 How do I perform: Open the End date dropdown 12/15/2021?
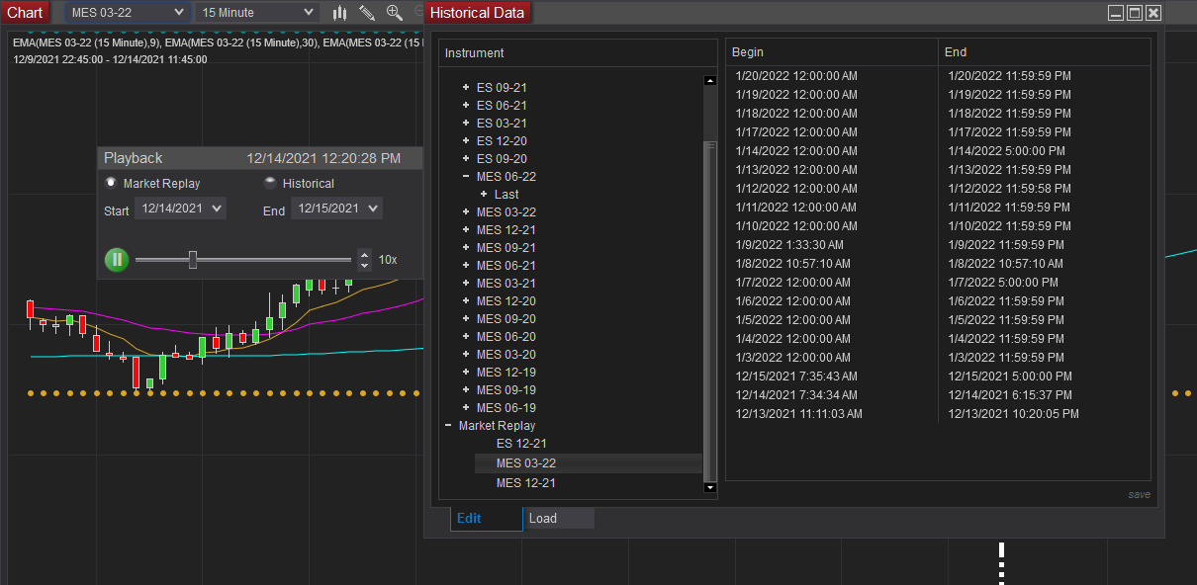(336, 209)
